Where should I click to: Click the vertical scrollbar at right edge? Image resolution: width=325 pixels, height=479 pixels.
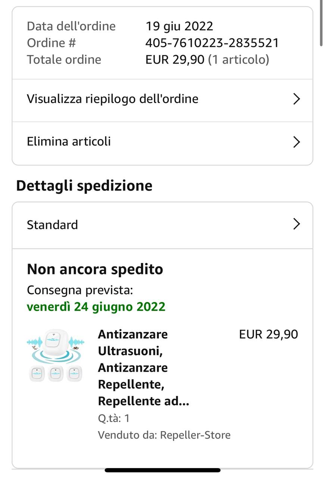coord(321,22)
